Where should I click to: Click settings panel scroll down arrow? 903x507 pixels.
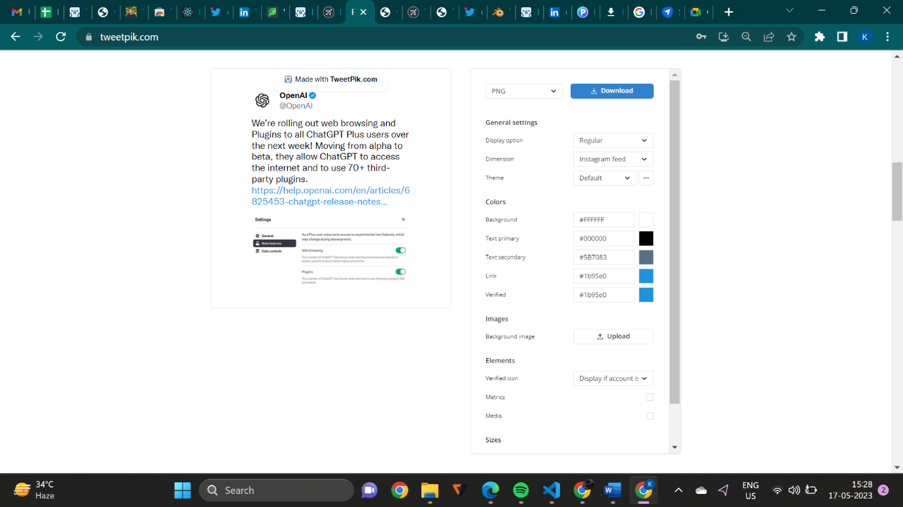(675, 448)
